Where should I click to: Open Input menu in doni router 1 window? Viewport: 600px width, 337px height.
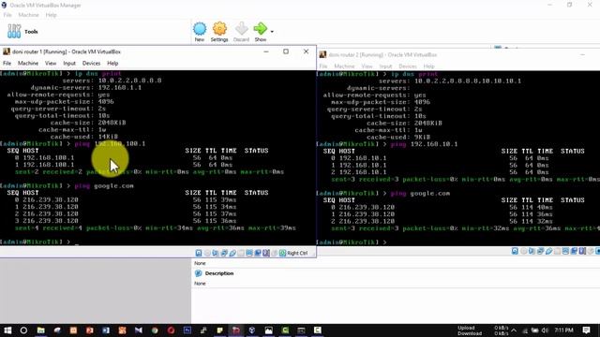[x=69, y=63]
